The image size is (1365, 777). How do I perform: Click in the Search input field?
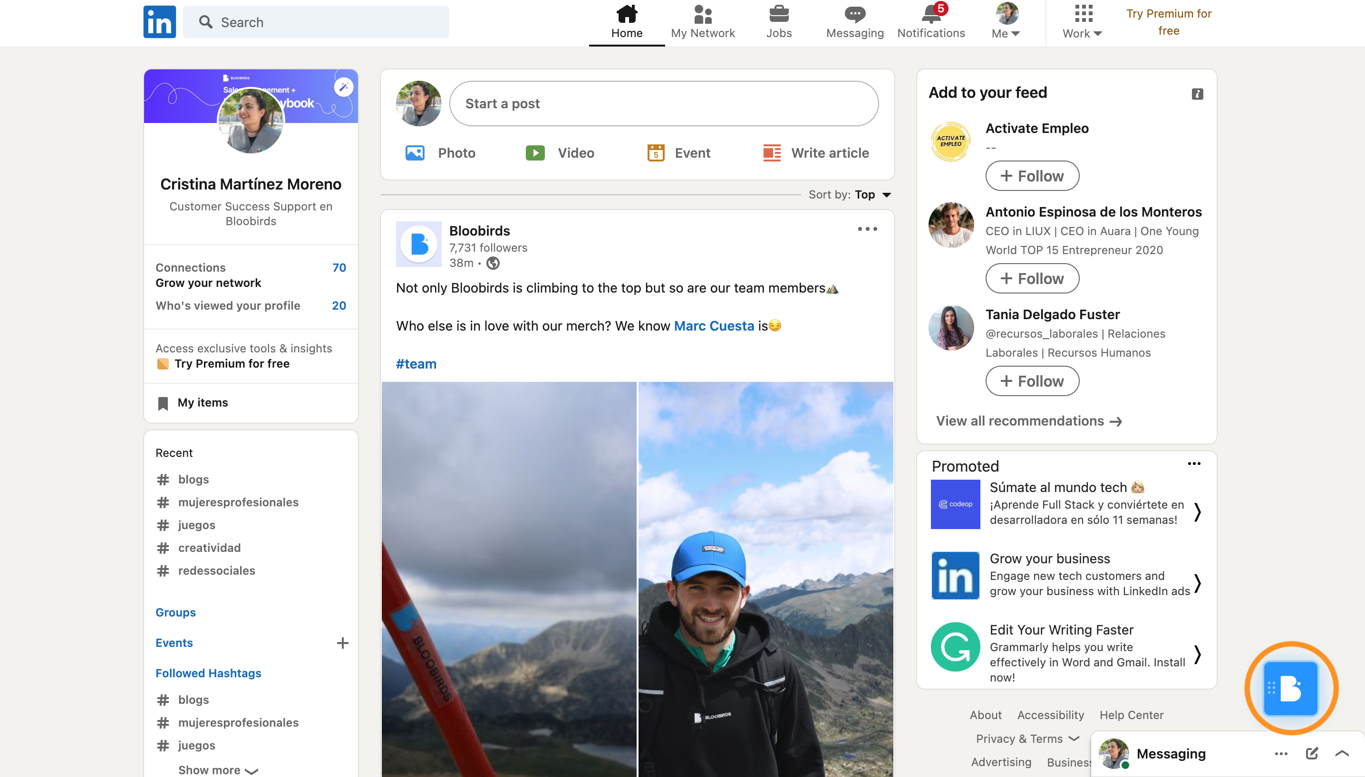(x=316, y=22)
